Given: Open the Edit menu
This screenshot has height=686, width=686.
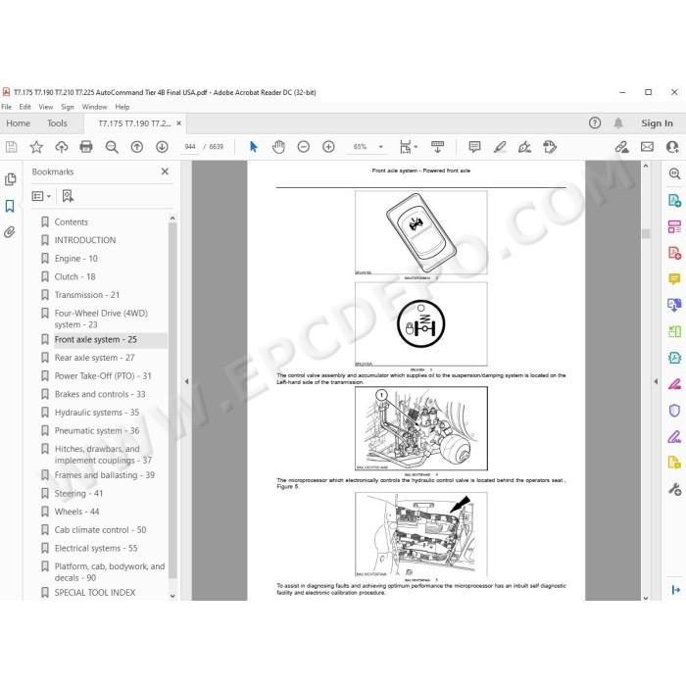Looking at the screenshot, I should (24, 107).
